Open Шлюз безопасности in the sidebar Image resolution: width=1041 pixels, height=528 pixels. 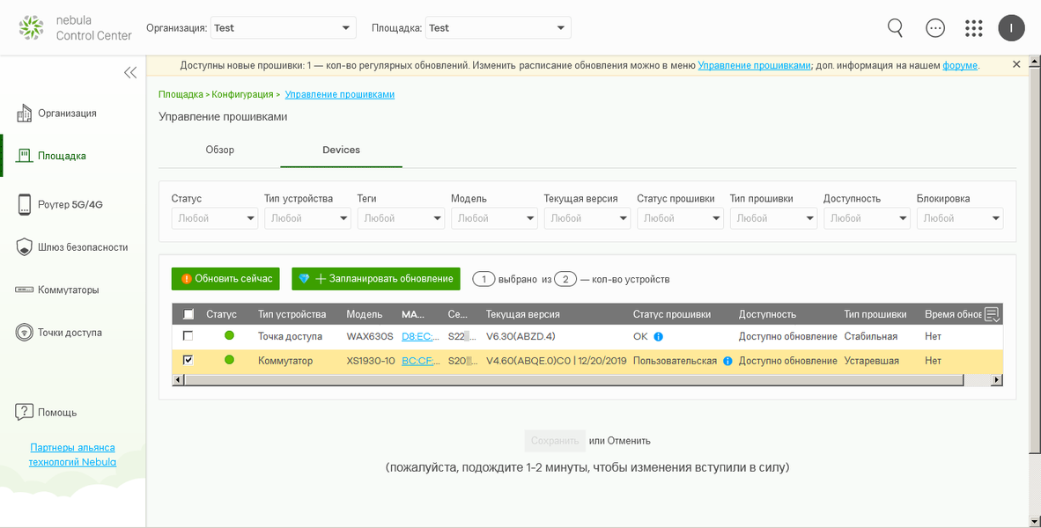pyautogui.click(x=83, y=247)
